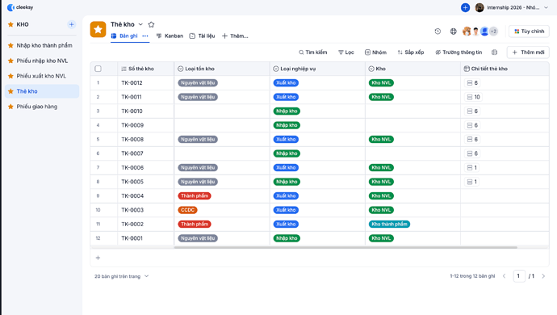This screenshot has height=315, width=557.
Task: Click the Loại nghiệp vụ column header
Action: pos(317,69)
